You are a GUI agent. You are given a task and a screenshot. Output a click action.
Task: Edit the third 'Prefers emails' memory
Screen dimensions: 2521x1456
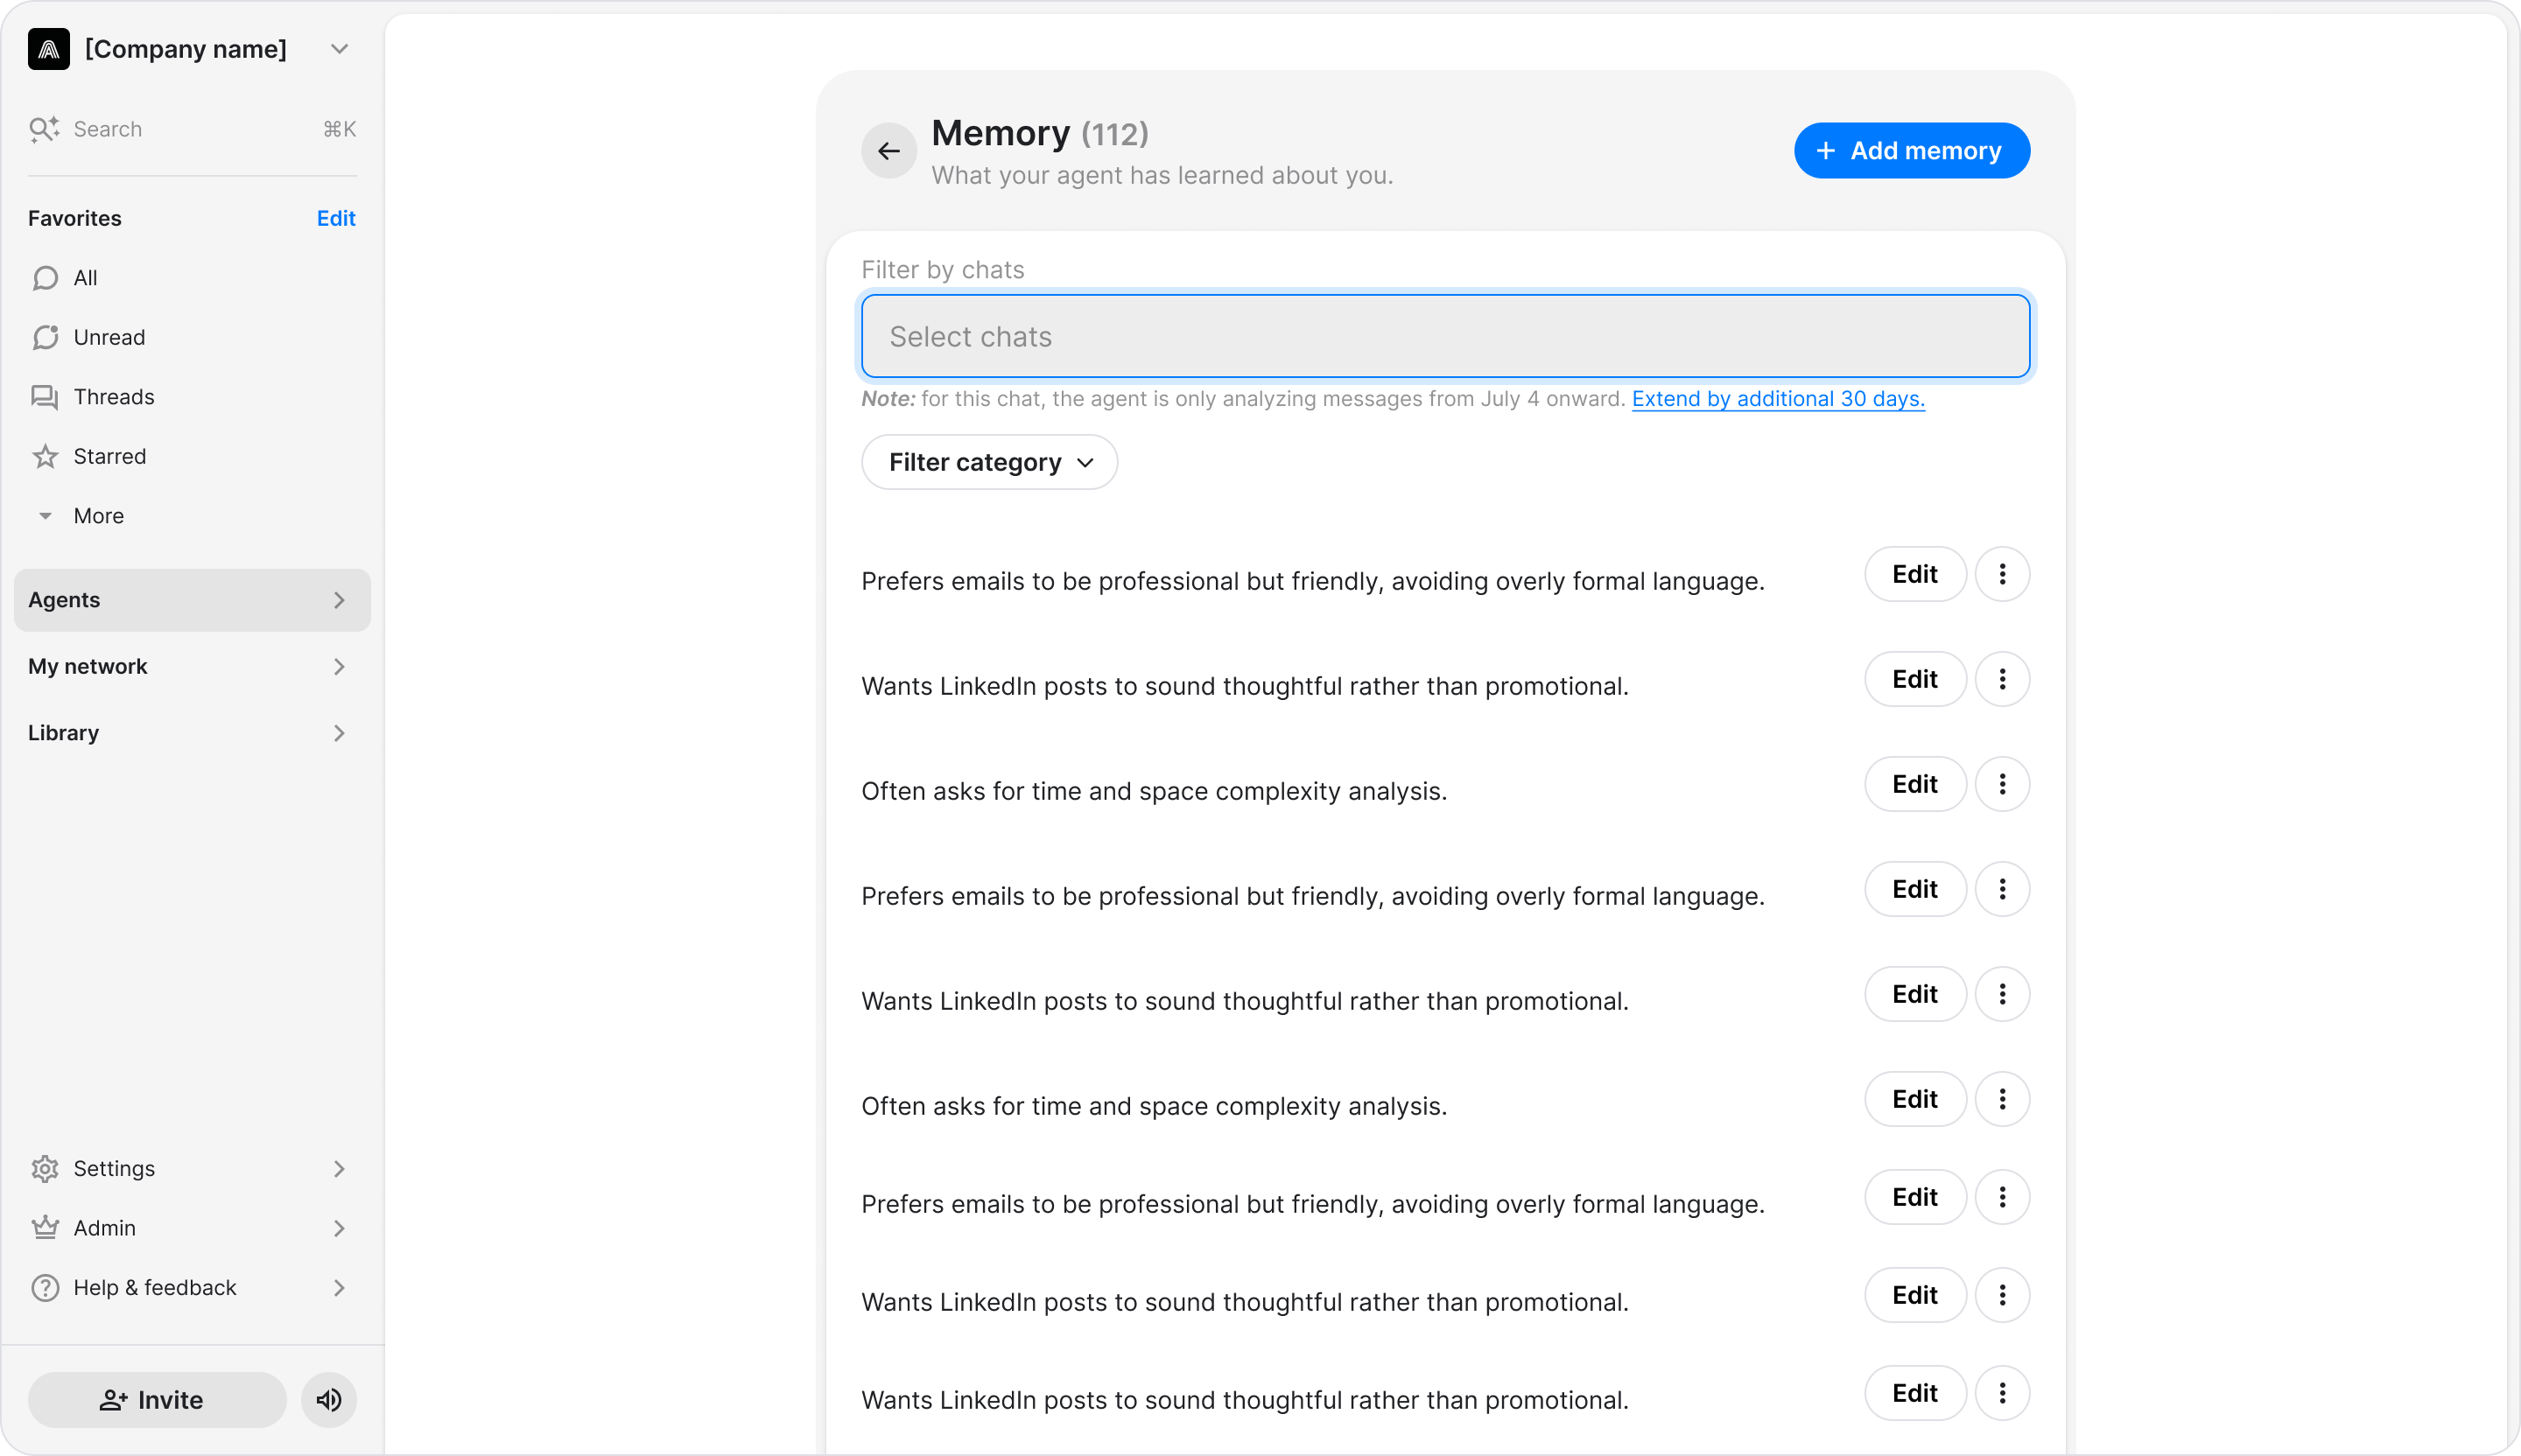(1914, 1197)
